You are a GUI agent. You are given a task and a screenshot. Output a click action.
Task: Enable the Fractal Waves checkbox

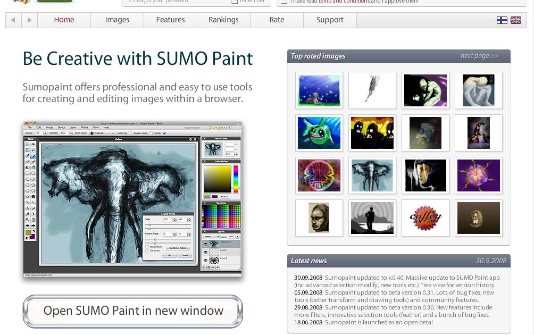coord(147,247)
